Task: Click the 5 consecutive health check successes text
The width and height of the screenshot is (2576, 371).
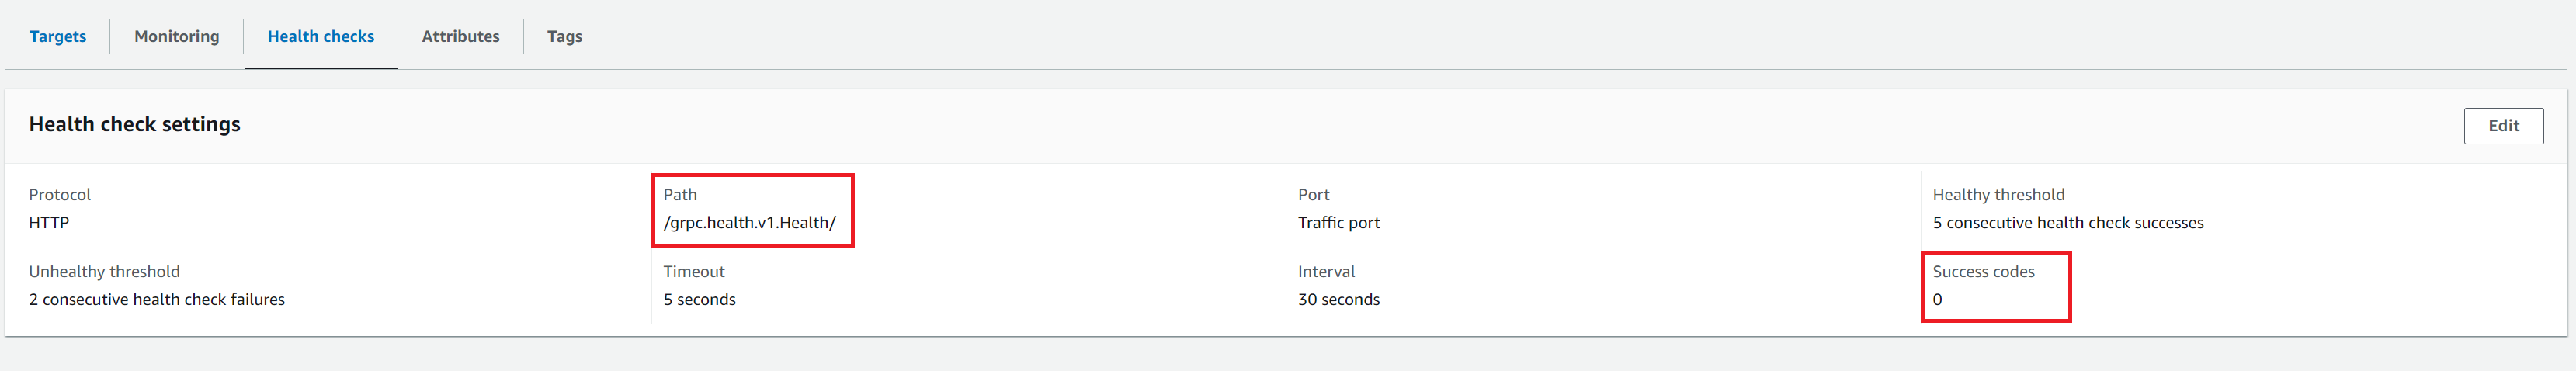Action: tap(2067, 223)
